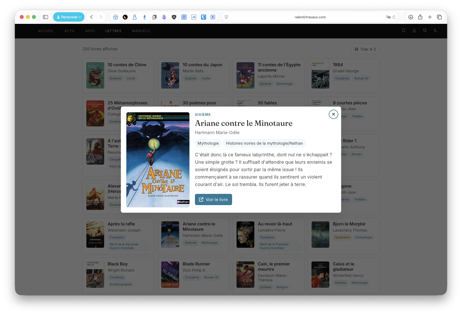462x315 pixels.
Task: Go to ACCUEIL menu
Action: (46, 31)
